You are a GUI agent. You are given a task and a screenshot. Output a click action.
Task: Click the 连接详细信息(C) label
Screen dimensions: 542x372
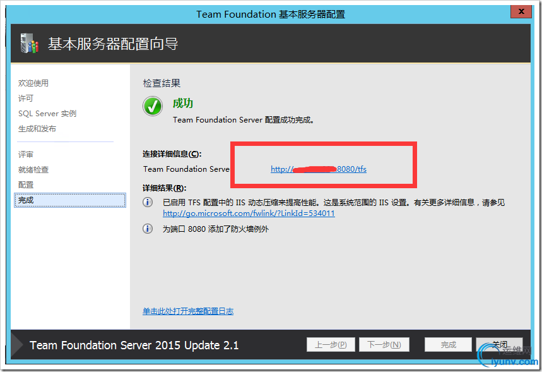pyautogui.click(x=172, y=154)
